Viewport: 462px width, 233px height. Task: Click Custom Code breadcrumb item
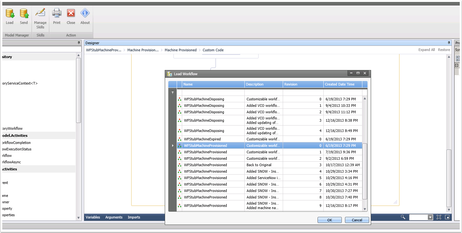213,50
